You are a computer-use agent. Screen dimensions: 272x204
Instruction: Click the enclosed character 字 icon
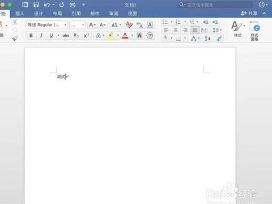click(150, 35)
